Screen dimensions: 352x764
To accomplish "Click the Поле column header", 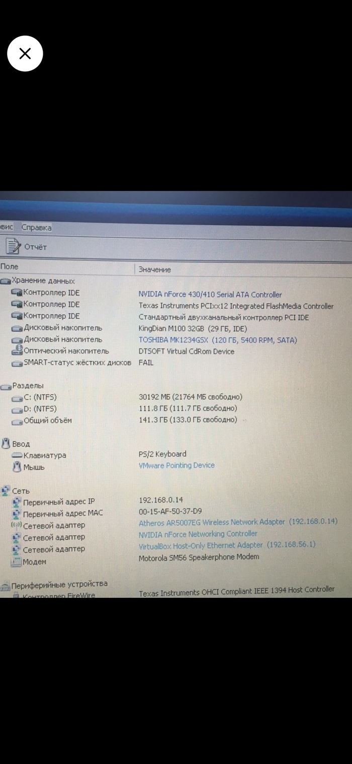I will 10,266.
